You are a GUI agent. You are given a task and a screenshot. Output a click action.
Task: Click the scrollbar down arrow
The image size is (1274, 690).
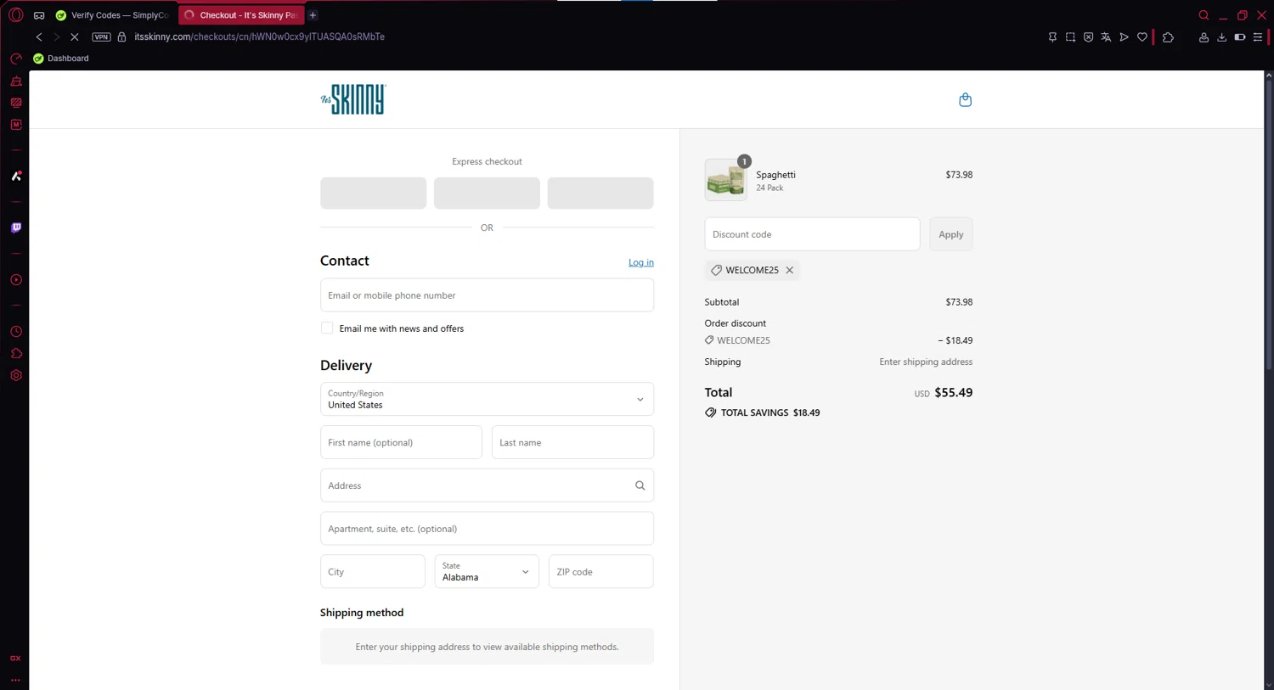click(1269, 684)
